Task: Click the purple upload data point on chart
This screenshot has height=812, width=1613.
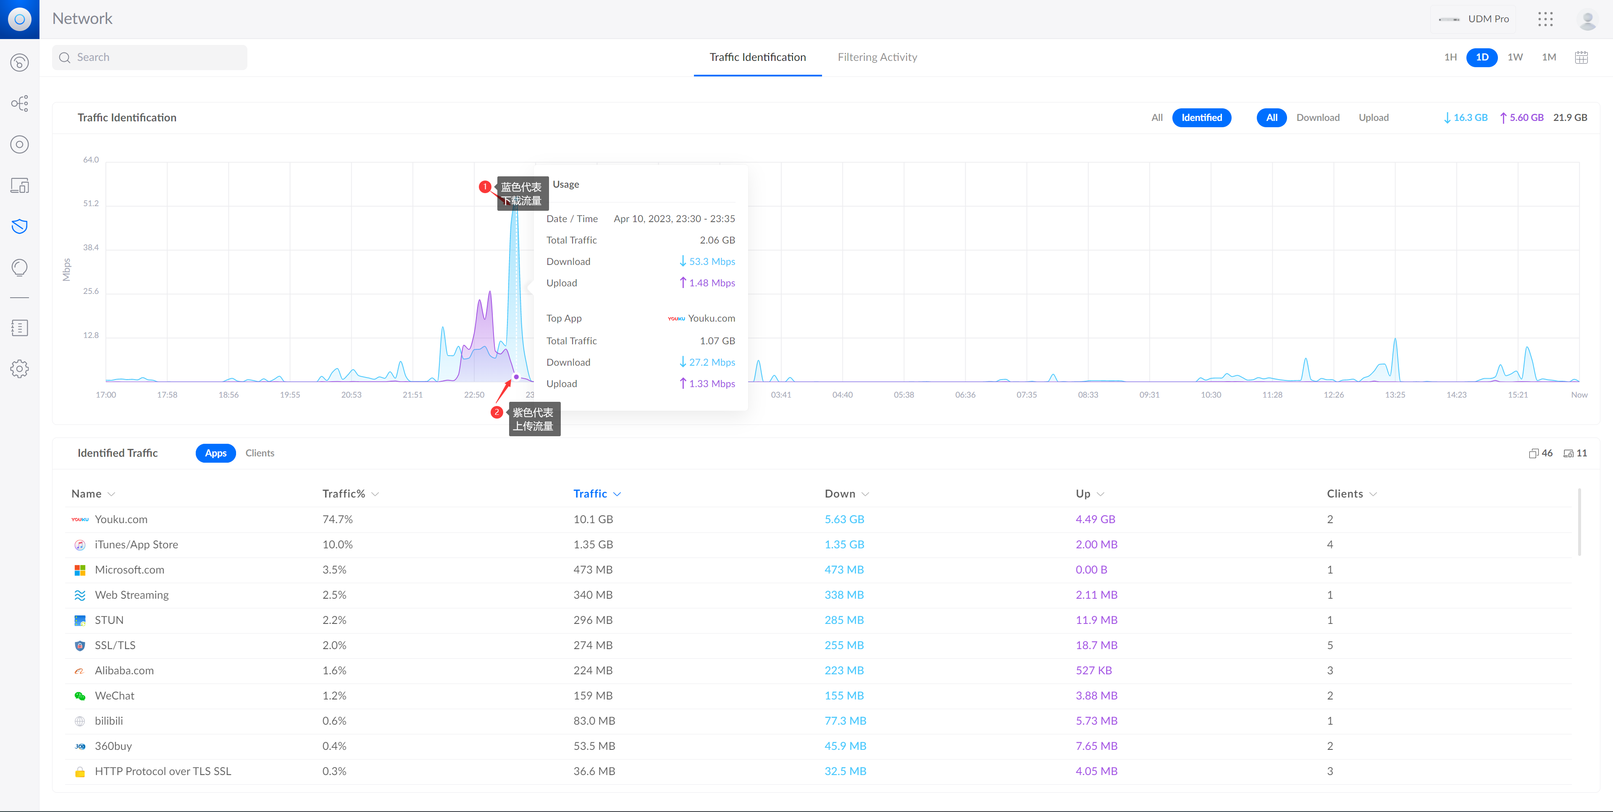Action: pos(516,377)
